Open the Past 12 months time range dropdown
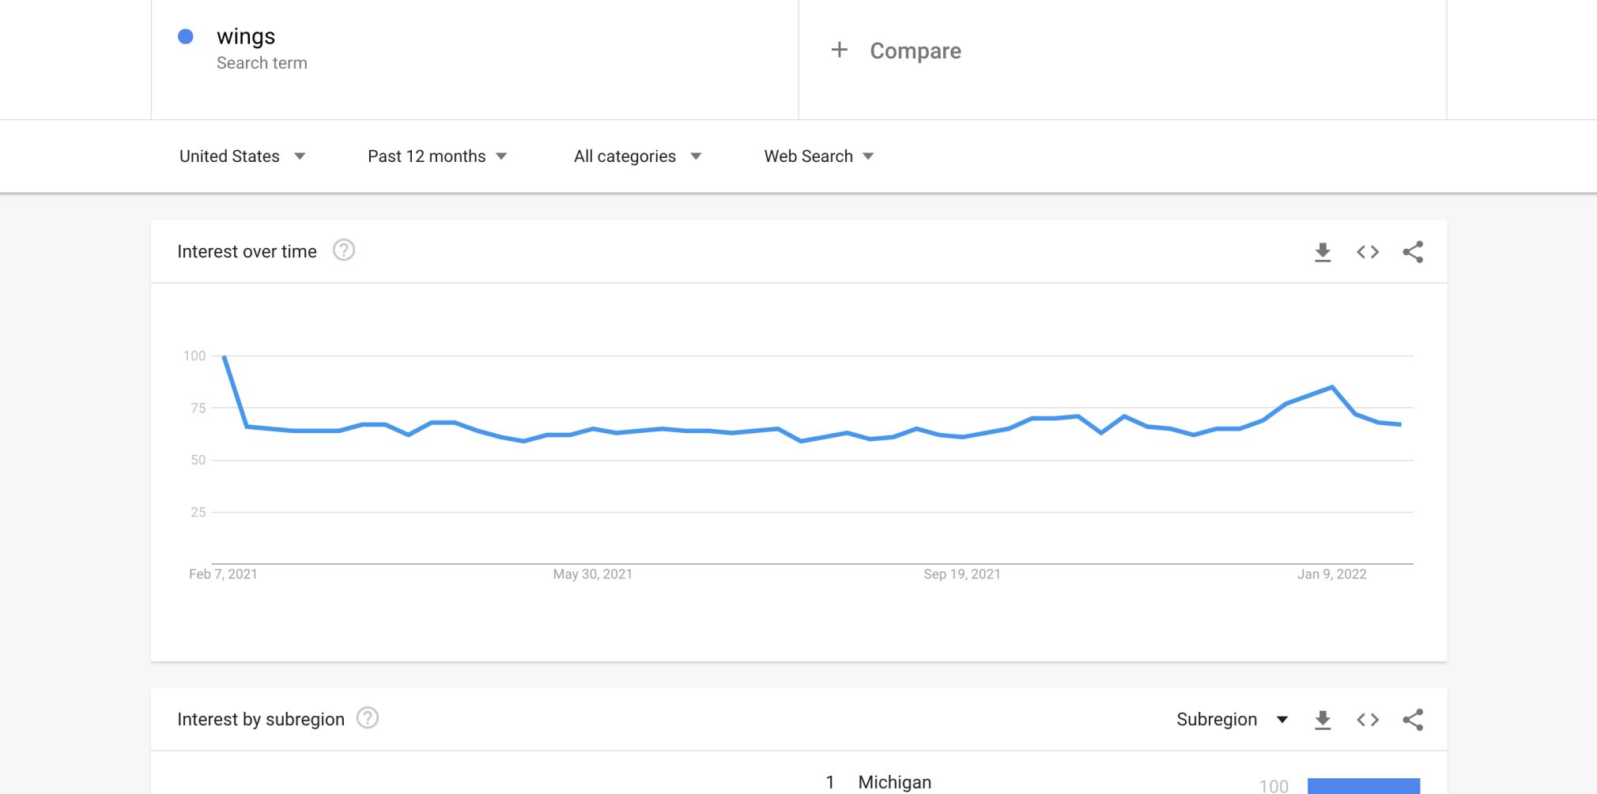 click(437, 156)
